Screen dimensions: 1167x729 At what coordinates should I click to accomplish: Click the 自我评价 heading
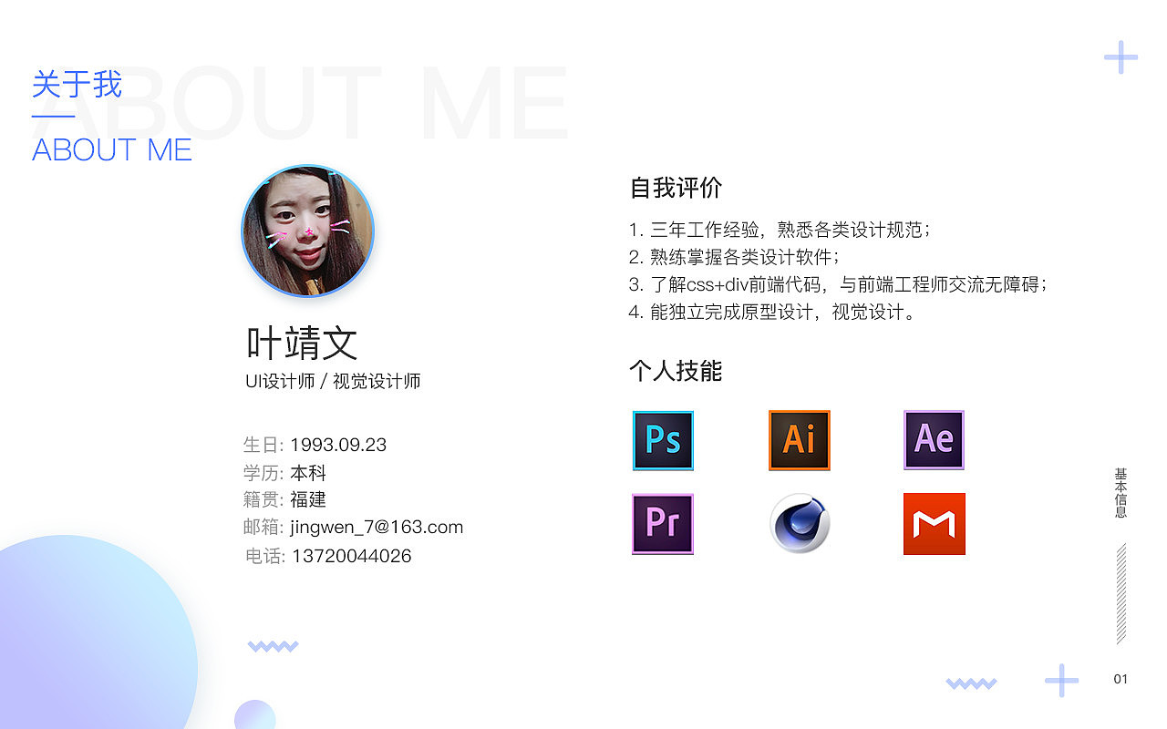point(676,188)
